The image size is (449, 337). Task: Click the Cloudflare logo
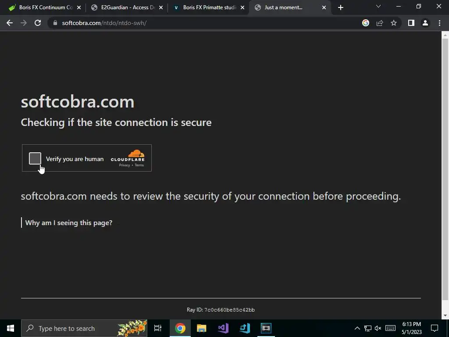128,156
